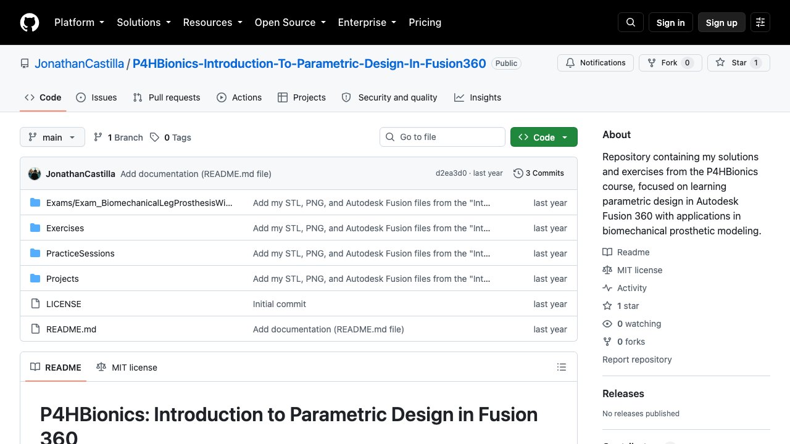Open commit hash d2ea3d0

(451, 173)
